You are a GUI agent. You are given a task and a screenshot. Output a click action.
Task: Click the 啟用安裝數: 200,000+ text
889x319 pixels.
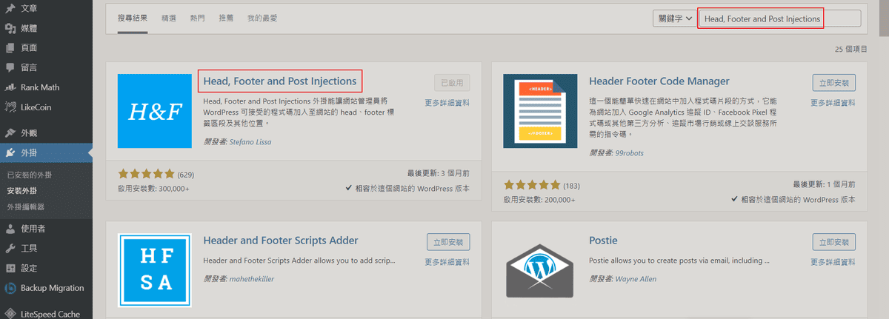[x=539, y=200]
